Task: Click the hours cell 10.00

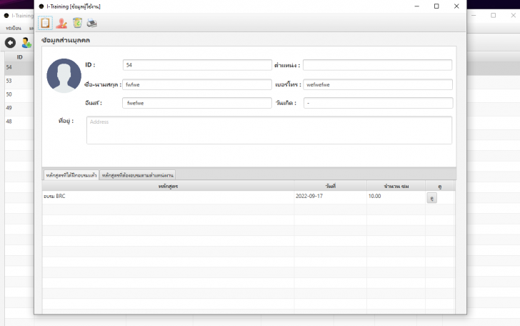Action: [x=396, y=196]
